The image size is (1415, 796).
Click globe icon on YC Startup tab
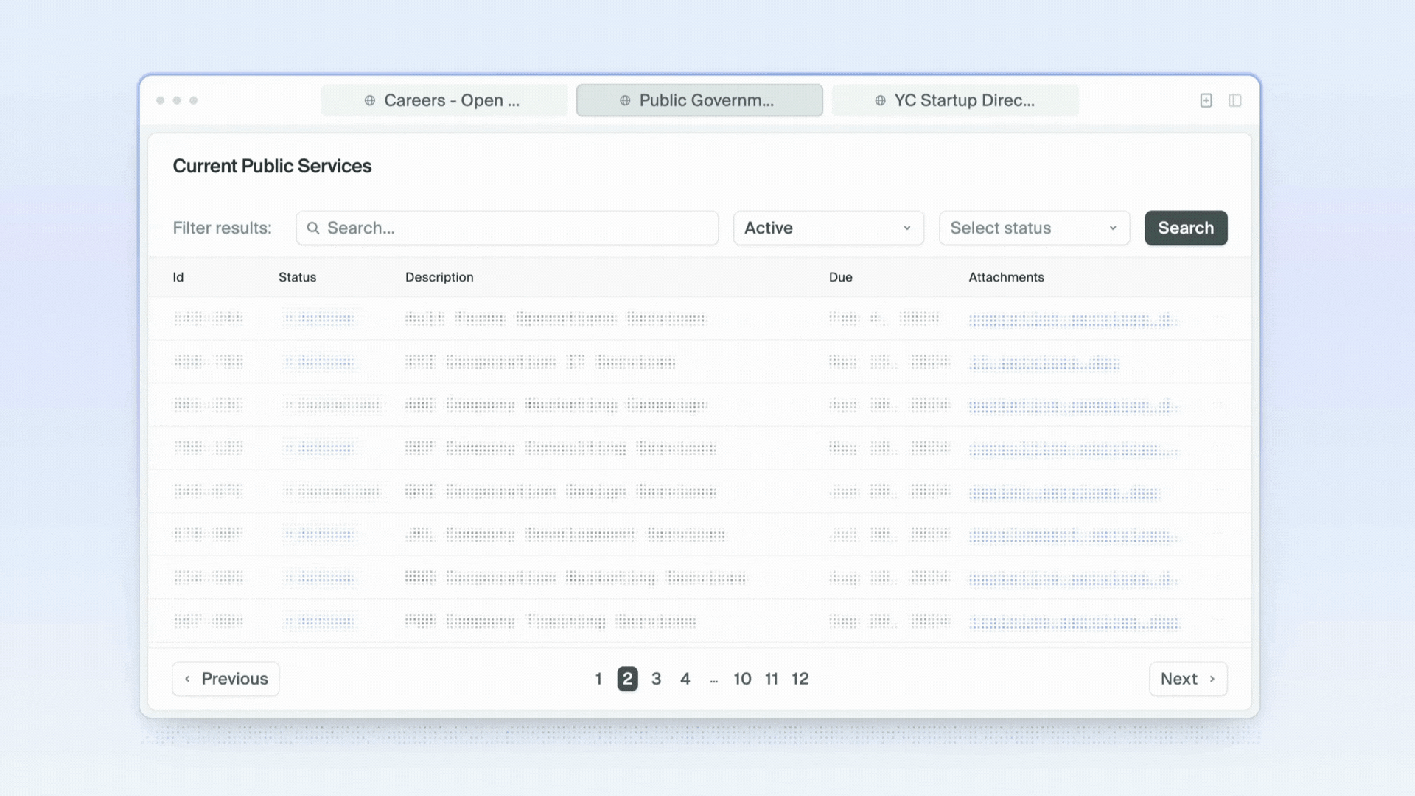tap(880, 100)
